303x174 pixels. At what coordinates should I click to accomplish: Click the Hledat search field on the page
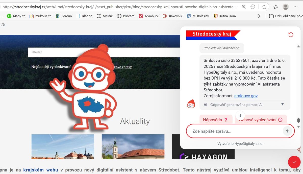coord(104,52)
